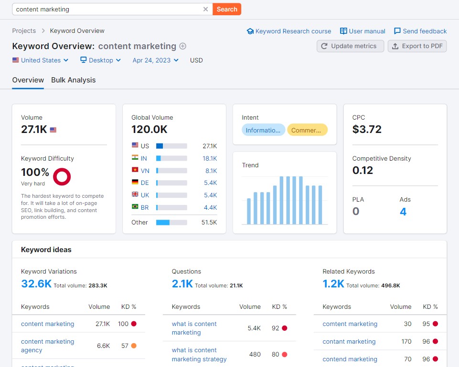This screenshot has width=459, height=367.
Task: Click the Export to PDF button
Action: pyautogui.click(x=417, y=46)
